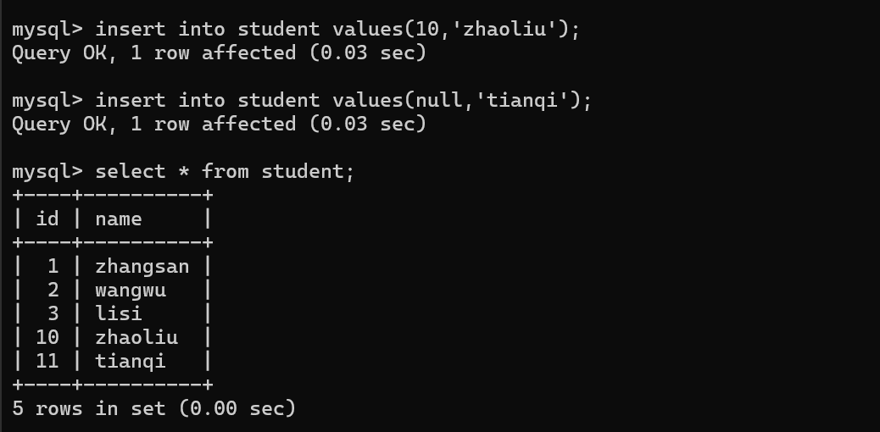880x432 pixels.
Task: Click the '5 rows in set' summary line
Action: (x=153, y=408)
